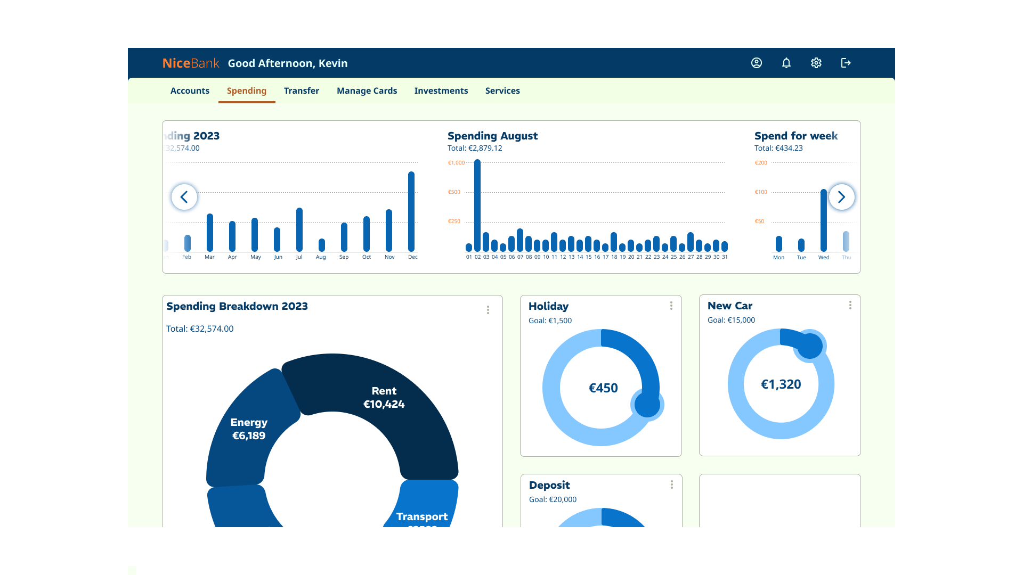Select the Investments tab
This screenshot has height=575, width=1023.
[441, 91]
